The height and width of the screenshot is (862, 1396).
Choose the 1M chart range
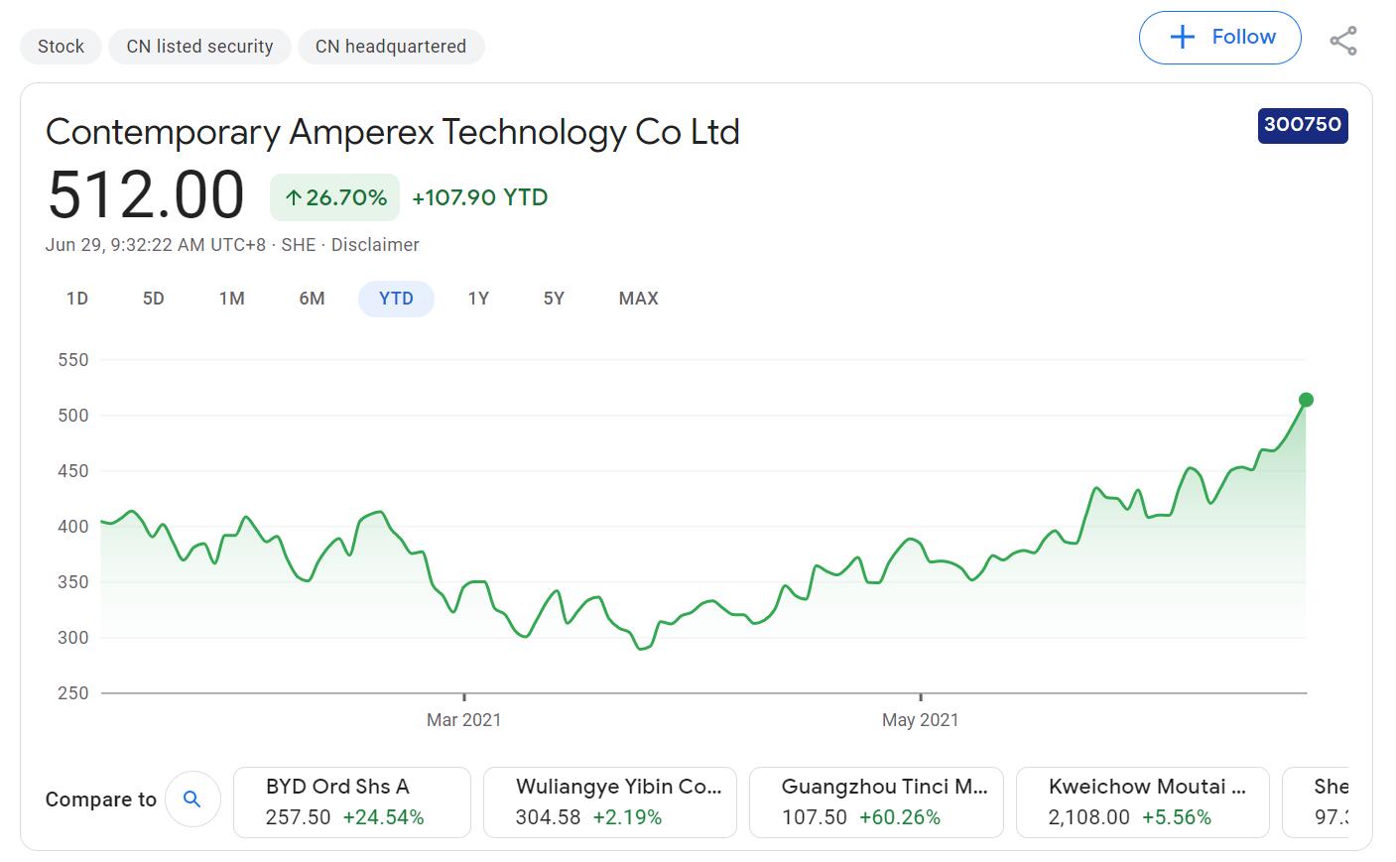[231, 299]
